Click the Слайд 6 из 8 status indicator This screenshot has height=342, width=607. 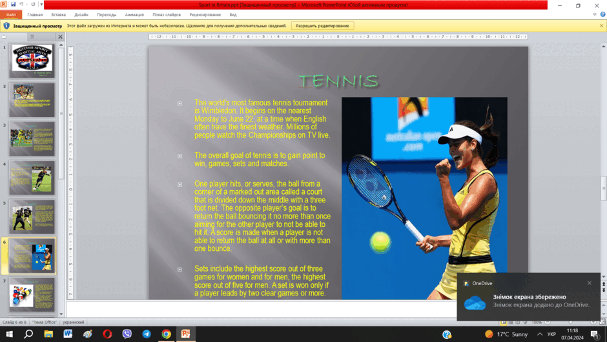click(14, 322)
